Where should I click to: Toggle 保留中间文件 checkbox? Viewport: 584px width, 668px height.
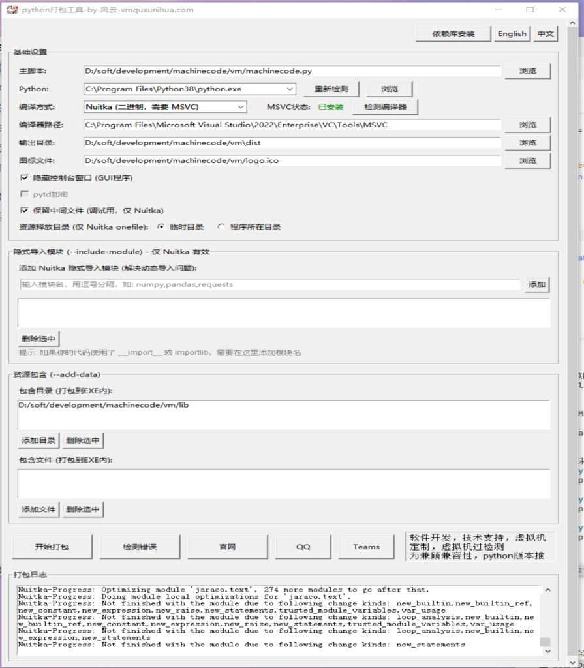tap(25, 211)
